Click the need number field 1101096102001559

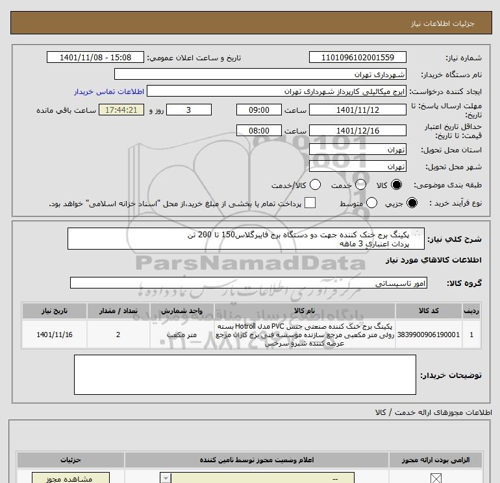(357, 57)
